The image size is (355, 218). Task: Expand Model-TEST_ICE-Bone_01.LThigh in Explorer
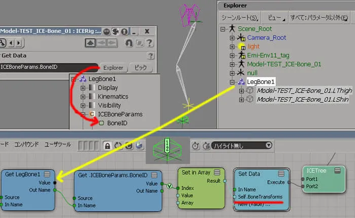(x=241, y=91)
